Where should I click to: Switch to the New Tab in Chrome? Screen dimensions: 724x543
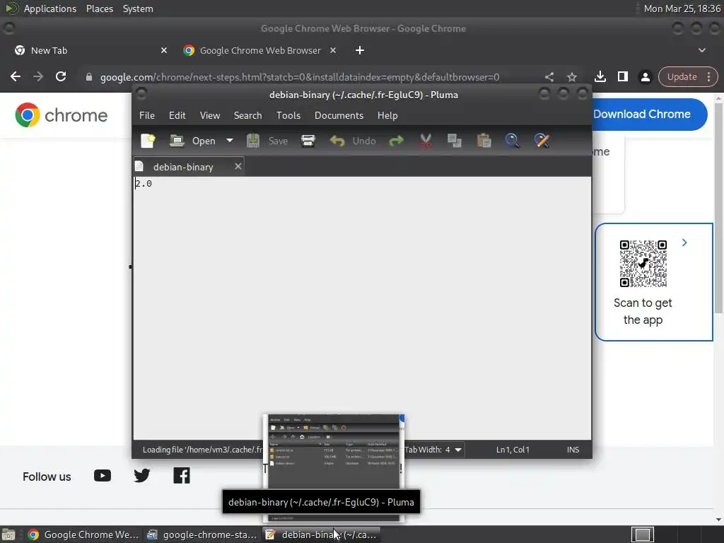(x=88, y=50)
